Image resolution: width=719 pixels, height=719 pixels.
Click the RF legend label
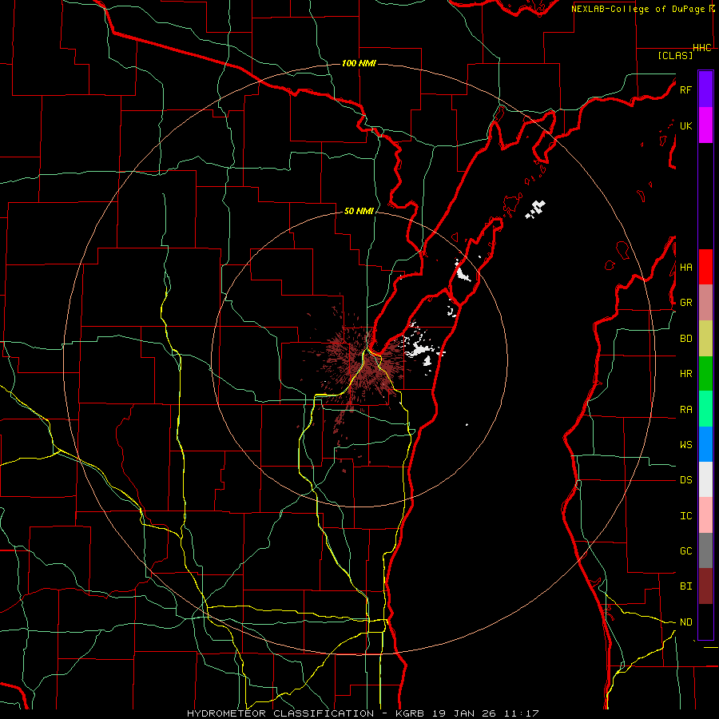coord(685,89)
